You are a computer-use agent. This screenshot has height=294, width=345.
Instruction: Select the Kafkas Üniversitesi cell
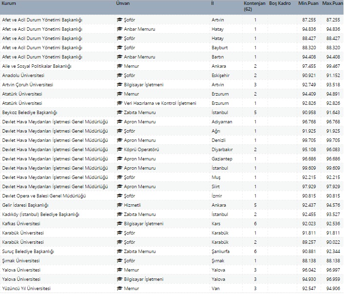click(21, 224)
